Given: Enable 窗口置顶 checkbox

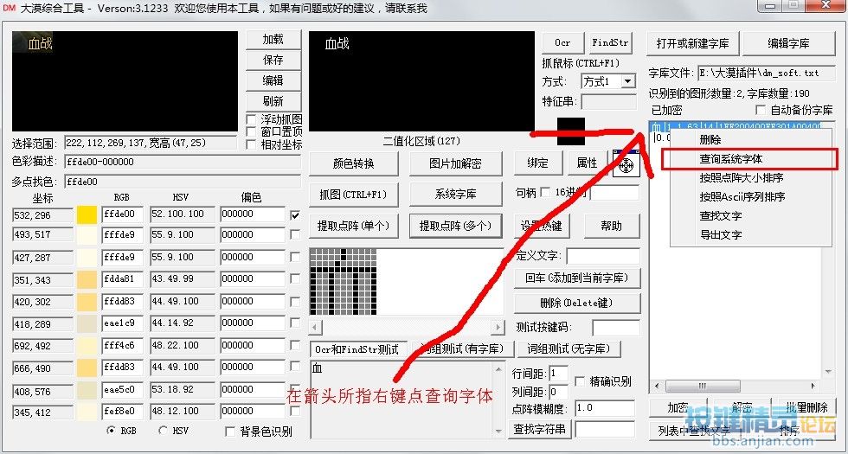Looking at the screenshot, I should pyautogui.click(x=251, y=131).
